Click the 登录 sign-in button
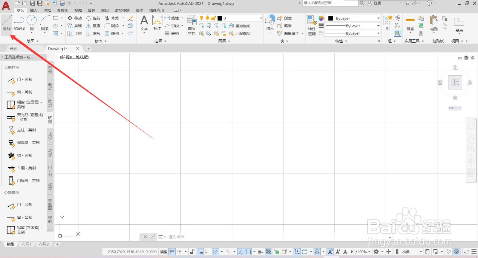478x258 pixels. coord(374,3)
